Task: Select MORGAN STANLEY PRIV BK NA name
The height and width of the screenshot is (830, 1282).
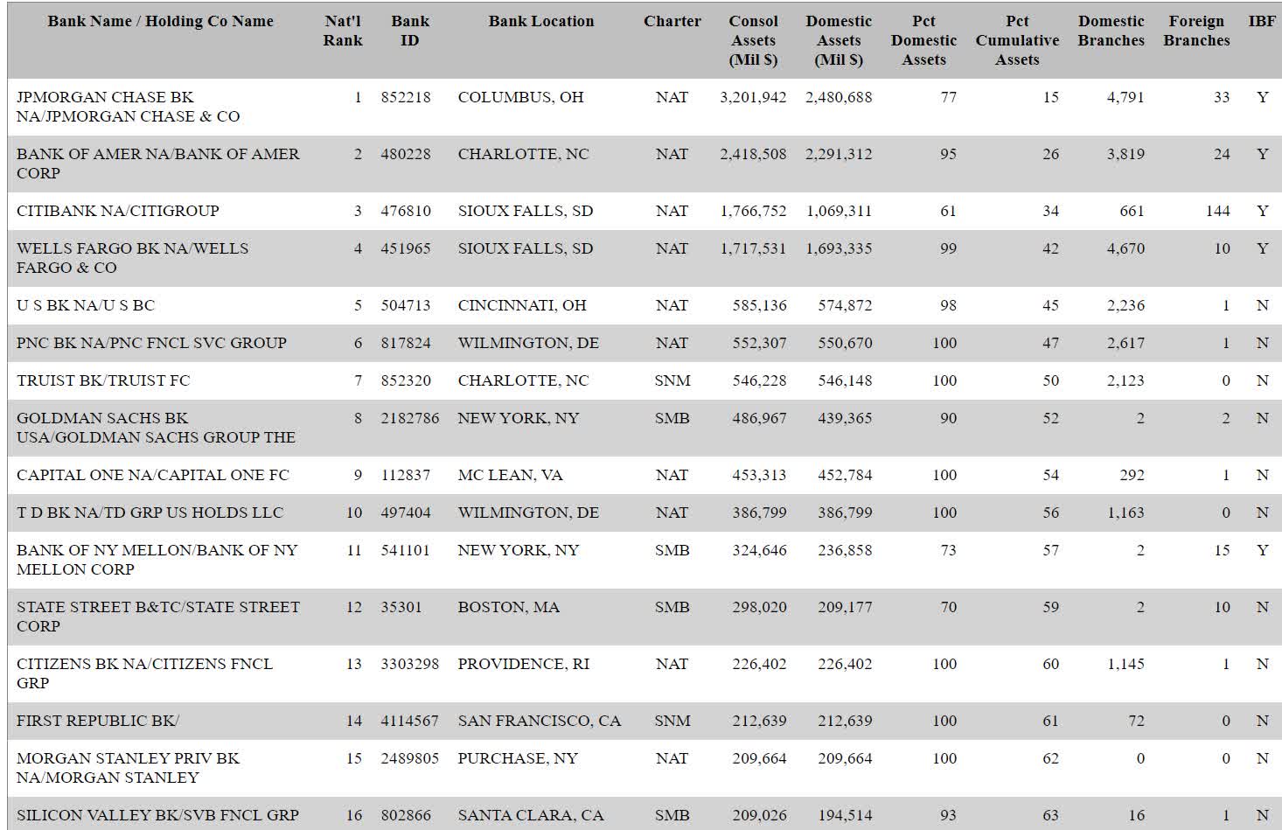Action: [128, 768]
